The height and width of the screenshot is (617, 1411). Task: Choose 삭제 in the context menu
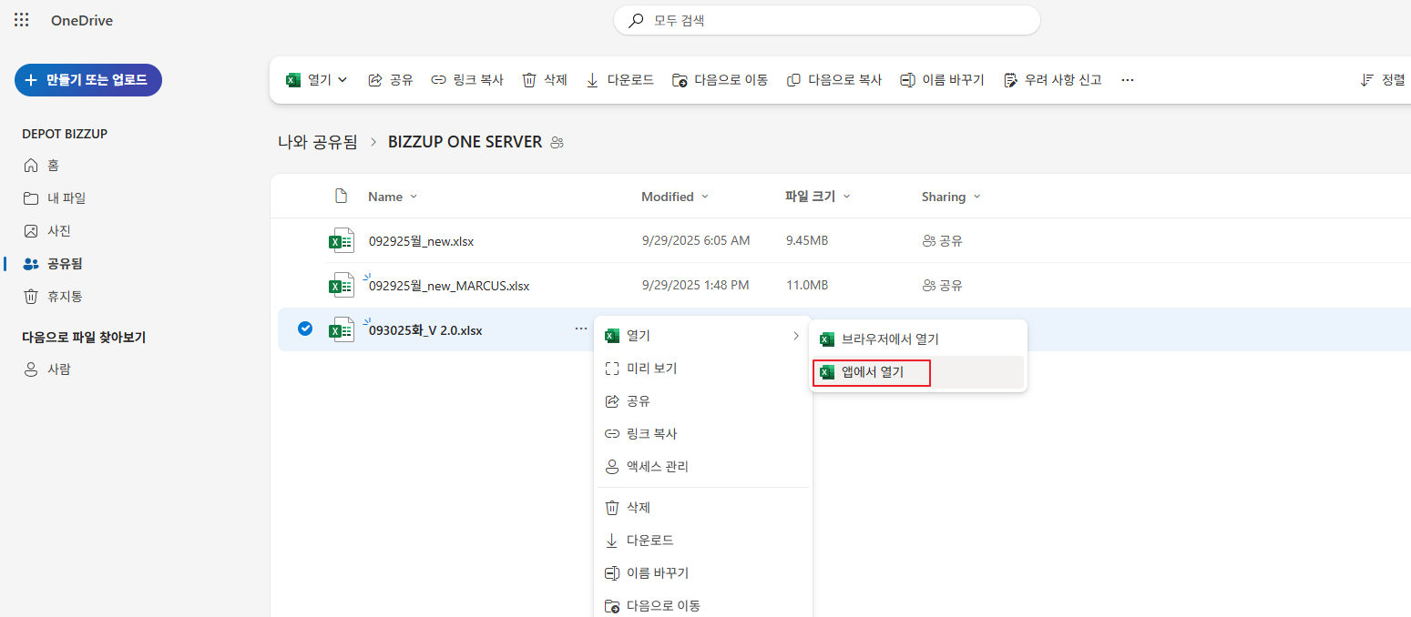tap(702, 508)
